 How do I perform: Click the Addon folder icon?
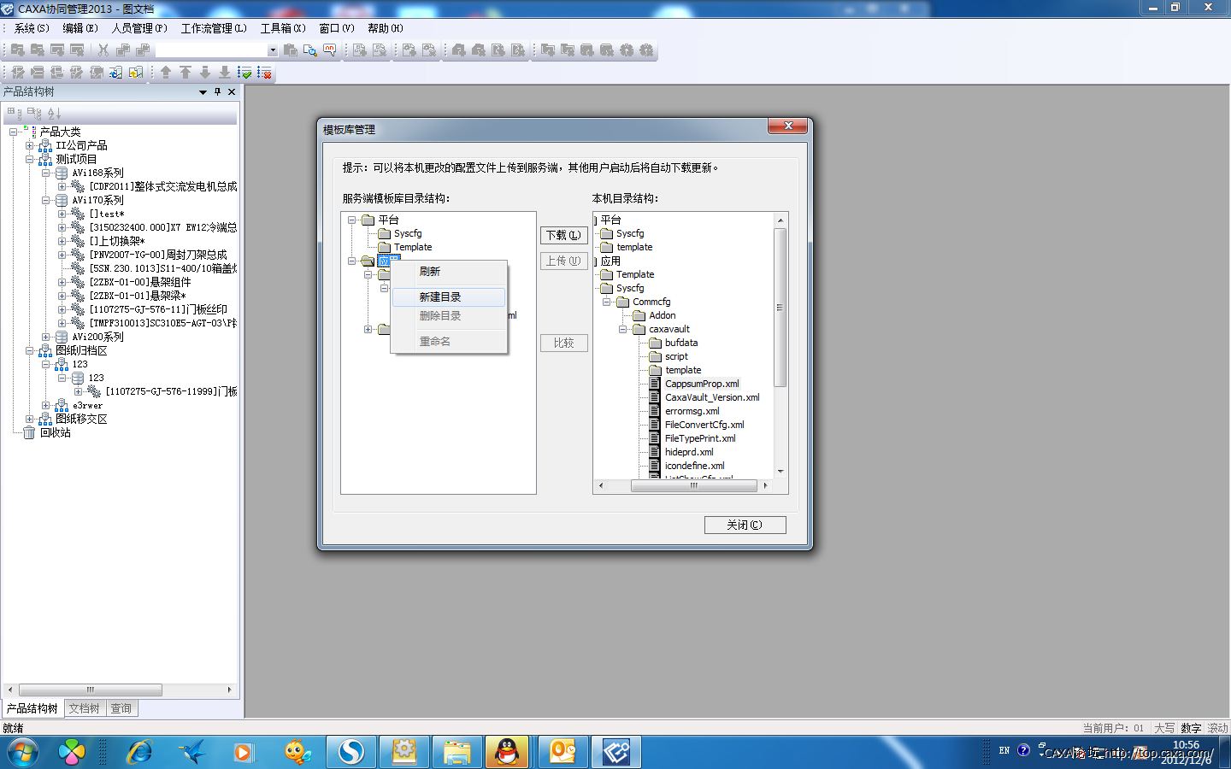click(x=639, y=315)
